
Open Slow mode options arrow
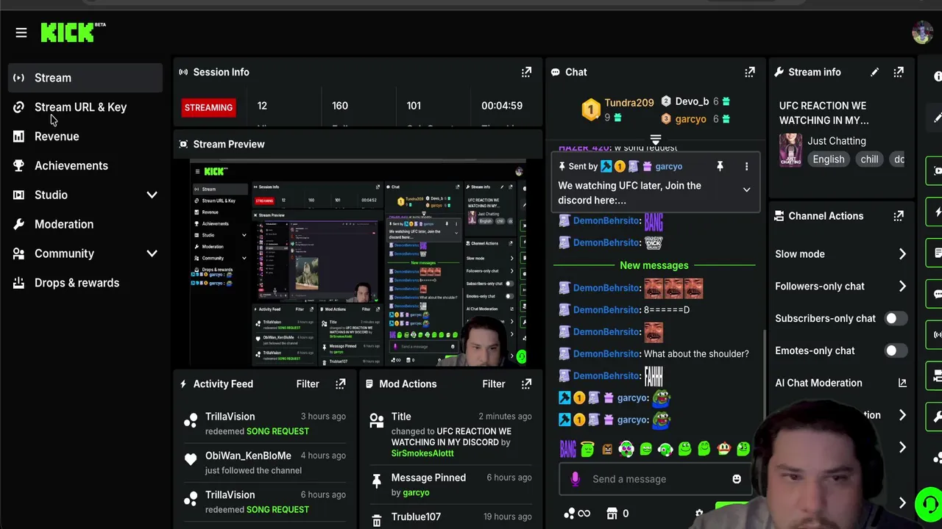point(902,254)
